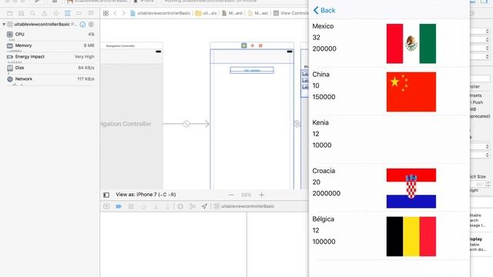Open Debug View Hierarchy
Screen dimensions: 493x277
[x=180, y=206]
